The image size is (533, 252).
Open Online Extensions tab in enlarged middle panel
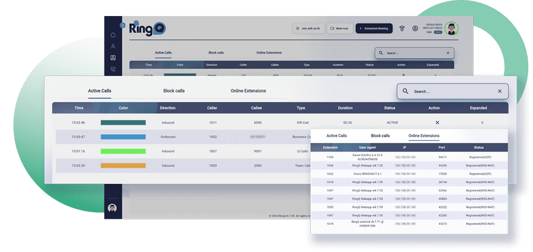pyautogui.click(x=248, y=91)
